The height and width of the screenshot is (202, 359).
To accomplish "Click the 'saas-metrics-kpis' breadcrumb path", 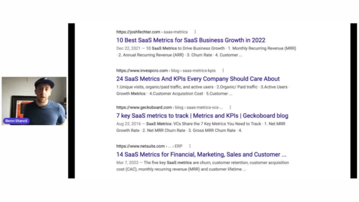I will (x=199, y=71).
